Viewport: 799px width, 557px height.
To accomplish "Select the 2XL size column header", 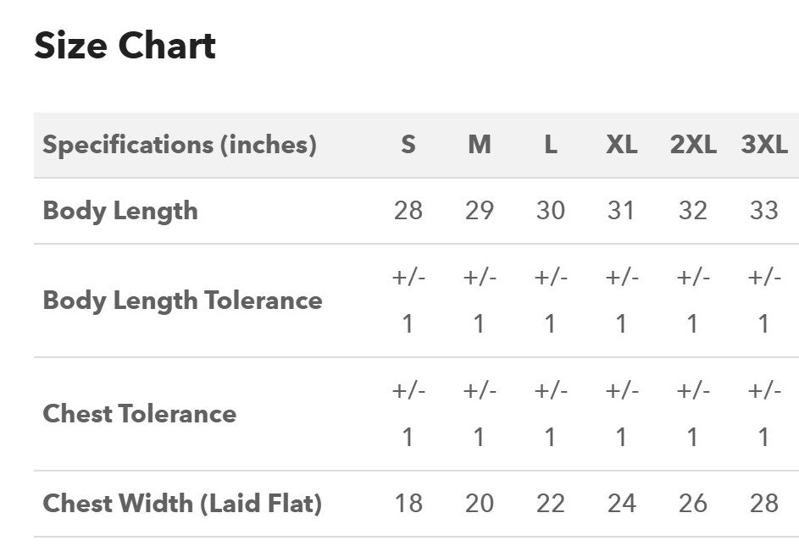I will tap(693, 145).
